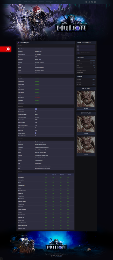The image size is (113, 260).
Task: Go to HOME in the navigation
Action: [x=20, y=2]
